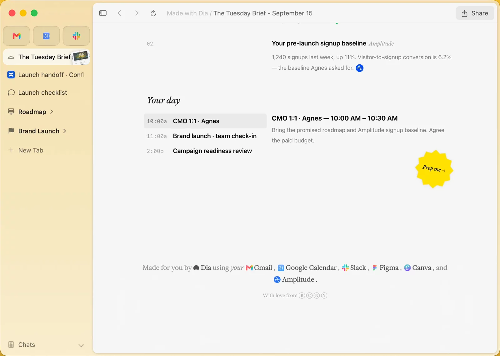
Task: Go forward with the right arrow
Action: (137, 13)
